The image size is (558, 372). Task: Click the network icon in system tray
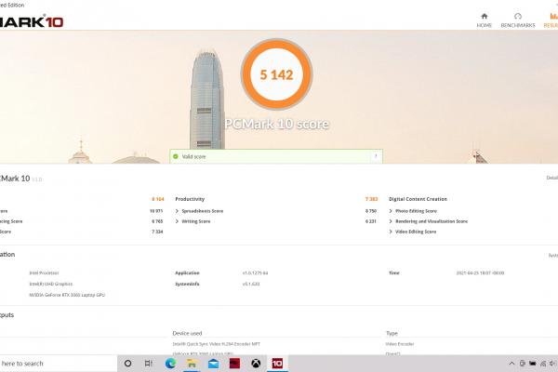pos(543,364)
